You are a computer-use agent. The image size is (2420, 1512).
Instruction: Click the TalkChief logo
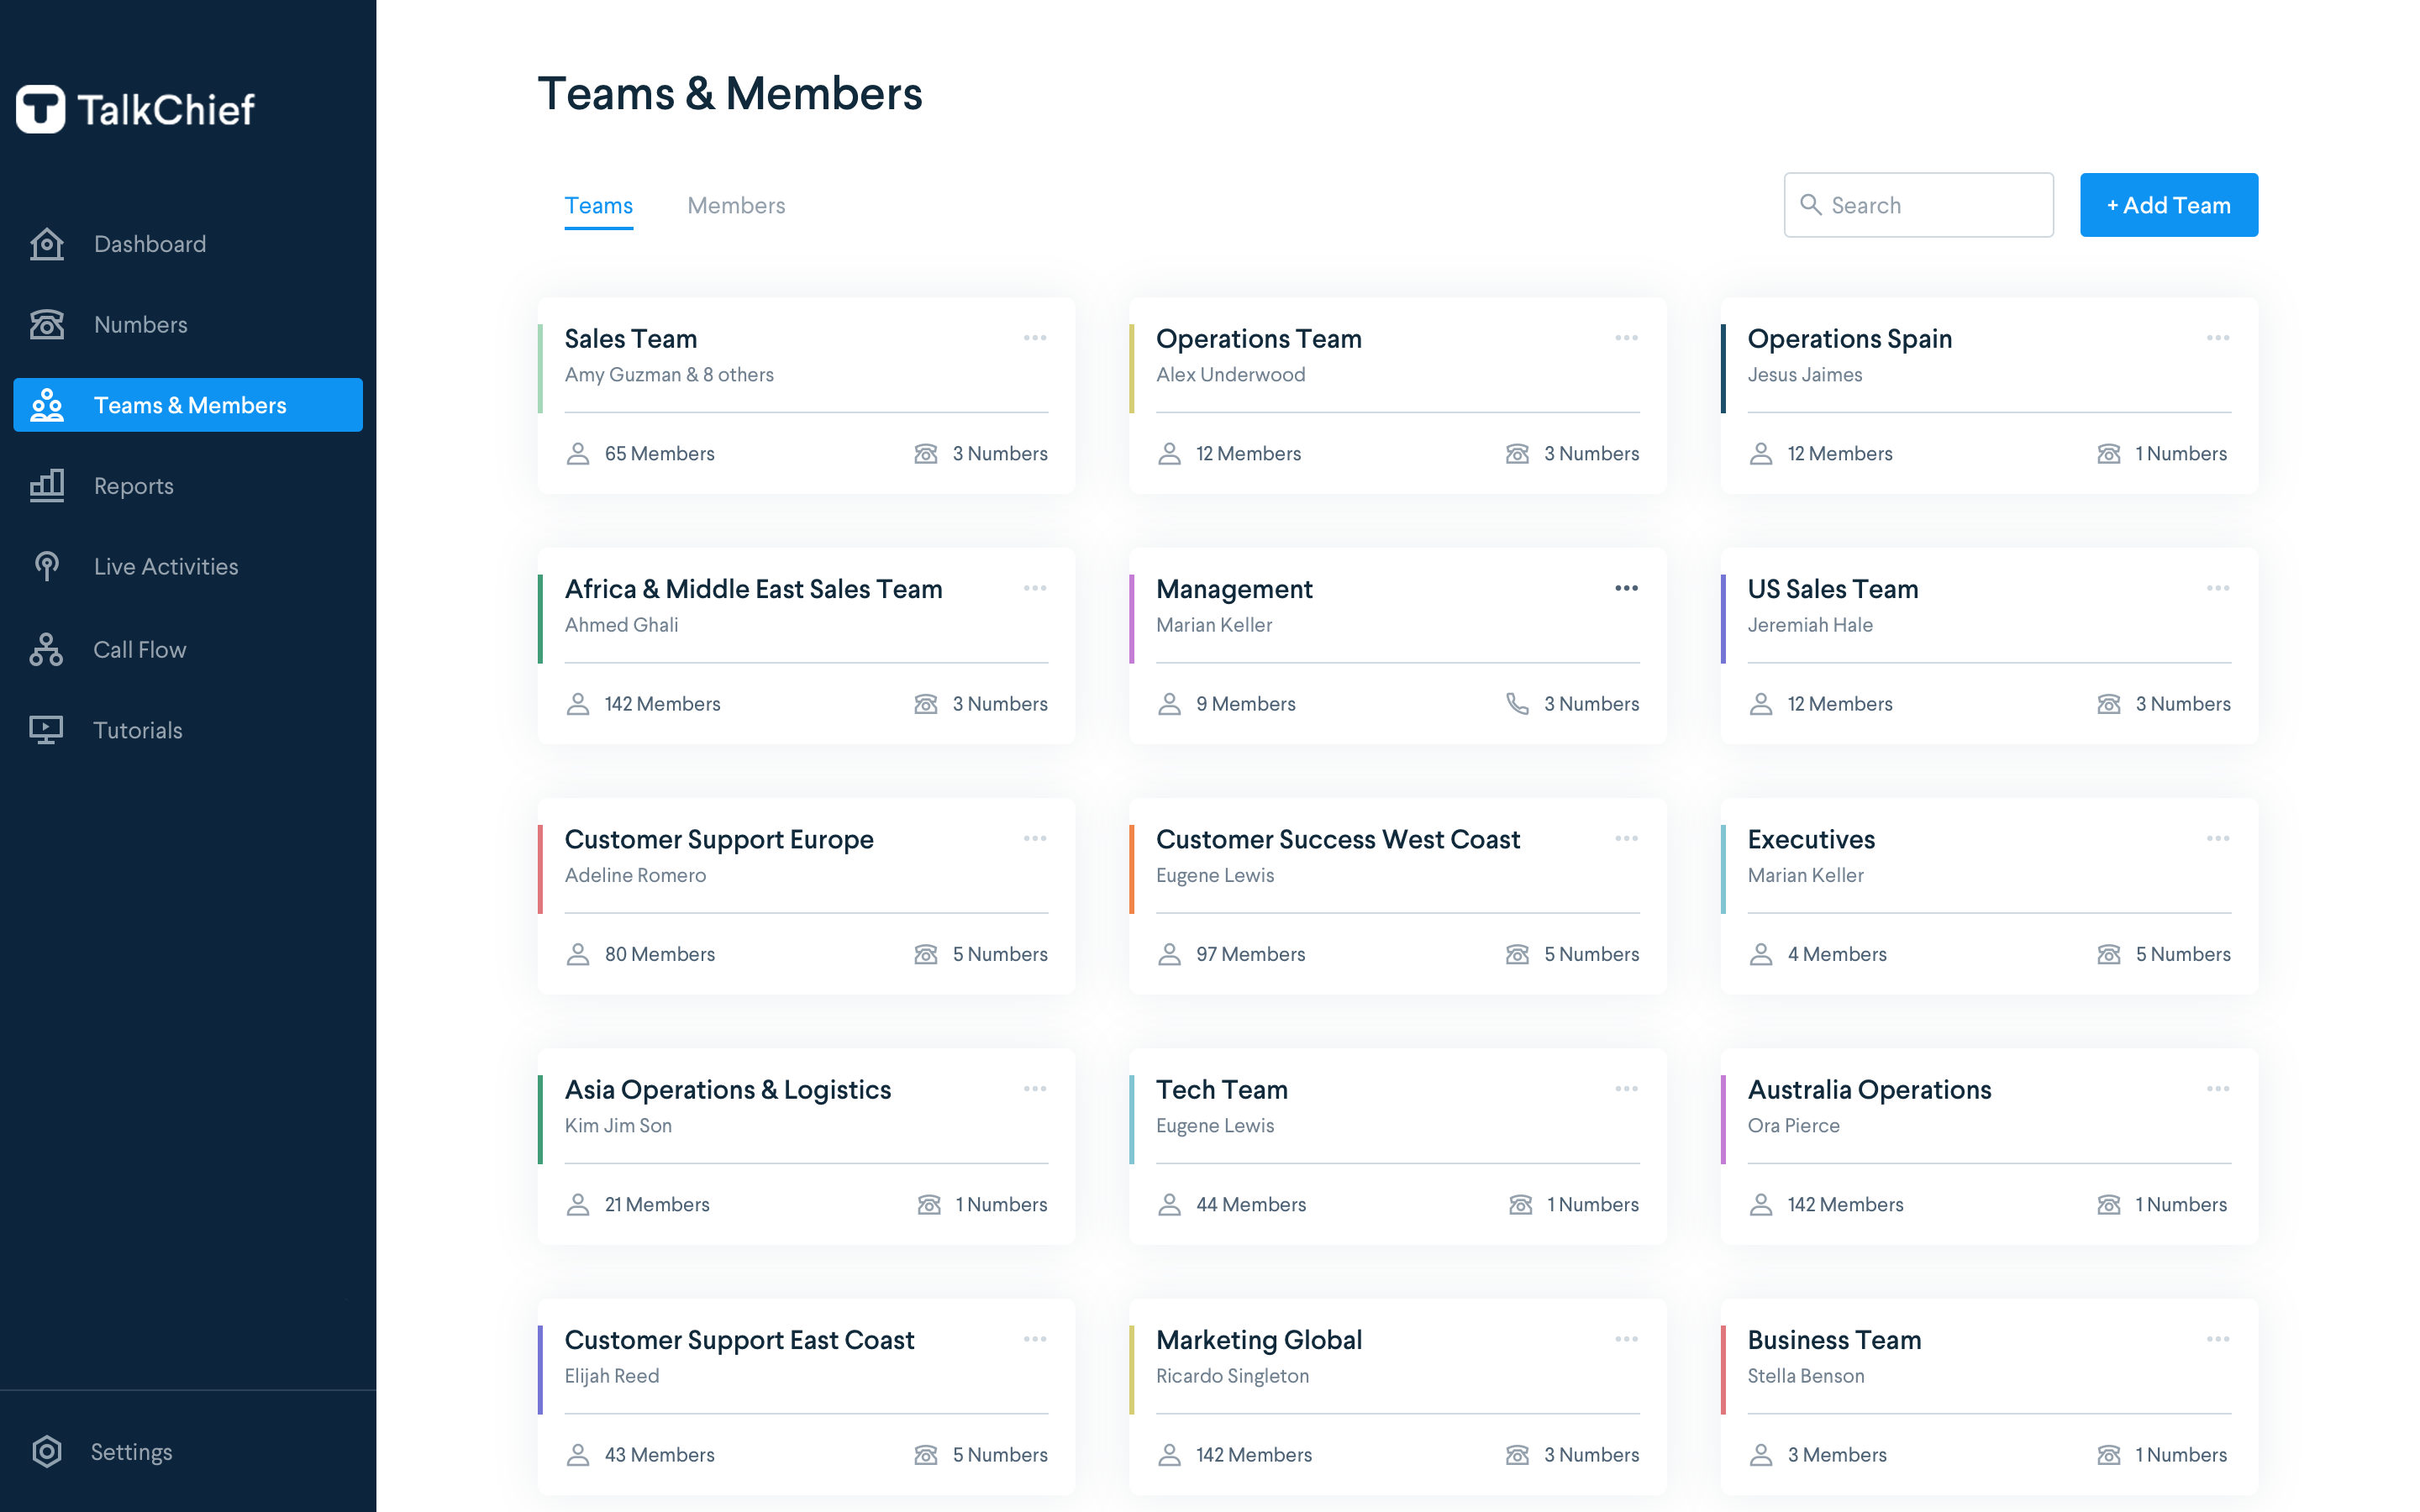point(135,109)
